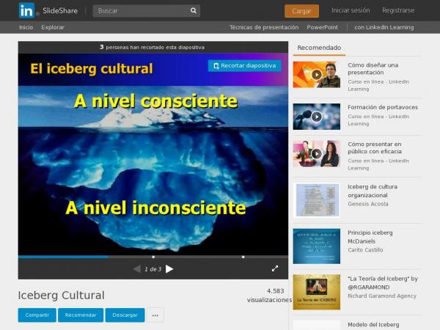The height and width of the screenshot is (330, 440).
Task: Select the Recomendado tab
Action: (319, 48)
